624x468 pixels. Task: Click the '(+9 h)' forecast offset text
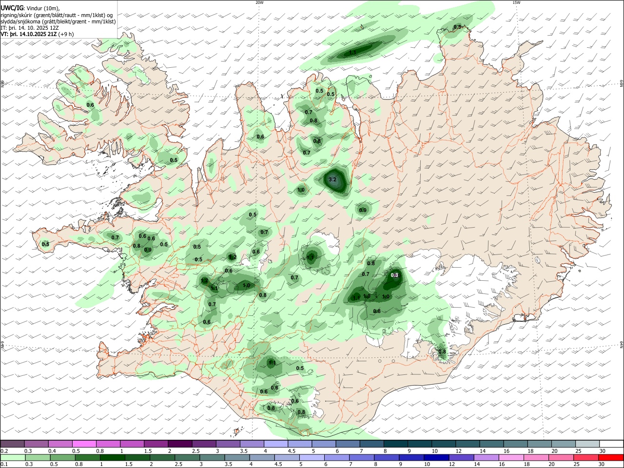(66, 34)
